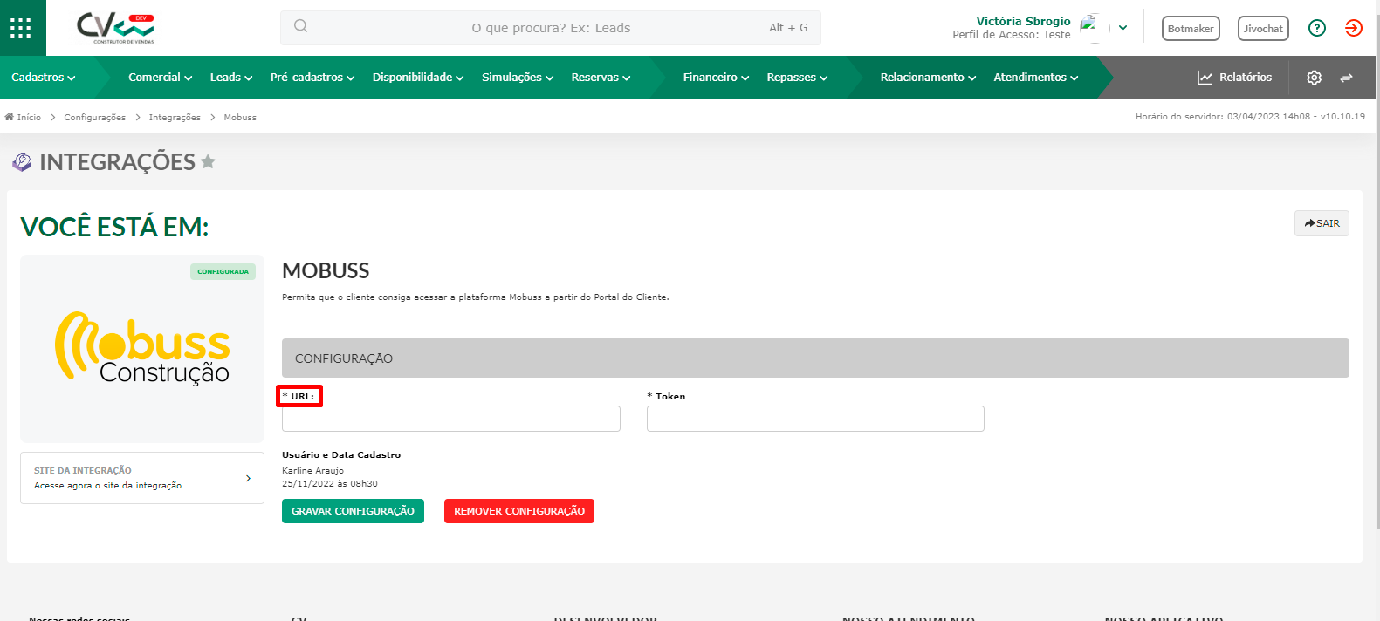Click the Integrações title icon

22,161
